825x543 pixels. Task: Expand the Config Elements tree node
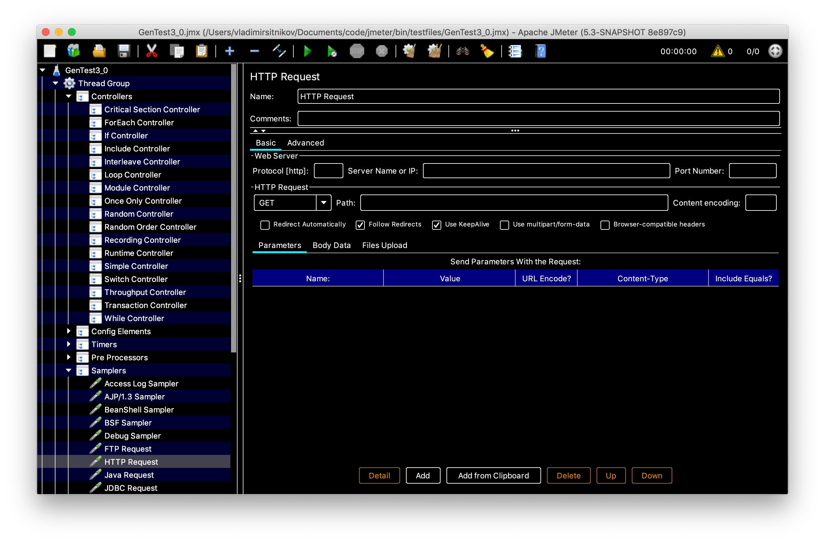(69, 331)
